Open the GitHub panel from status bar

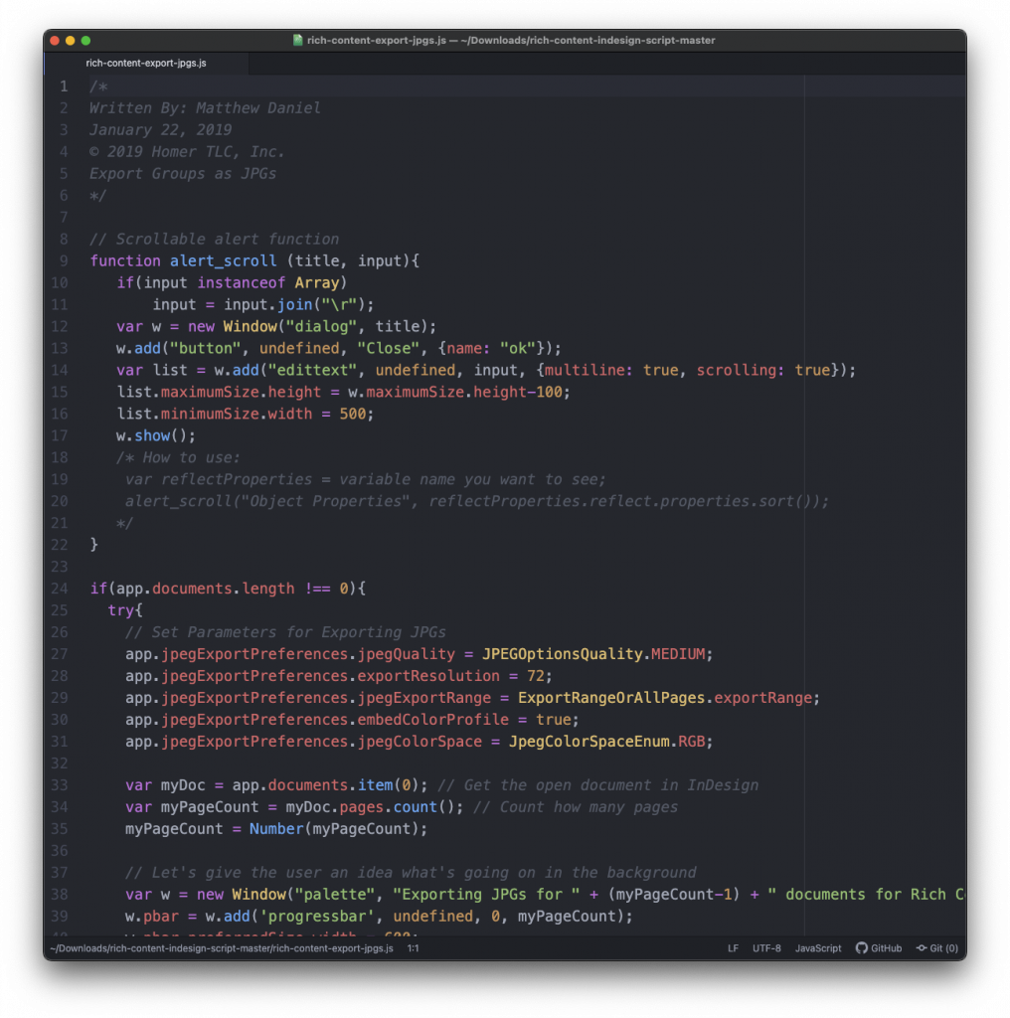pos(879,948)
